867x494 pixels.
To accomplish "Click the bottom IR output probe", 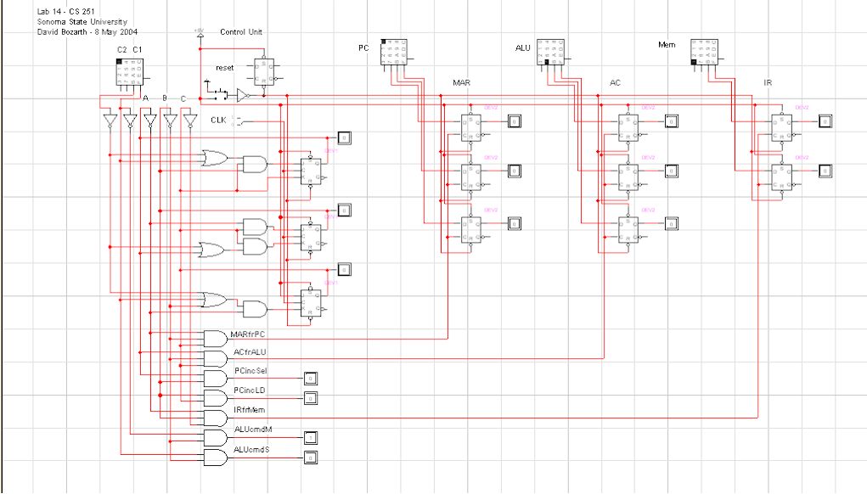I will 825,171.
